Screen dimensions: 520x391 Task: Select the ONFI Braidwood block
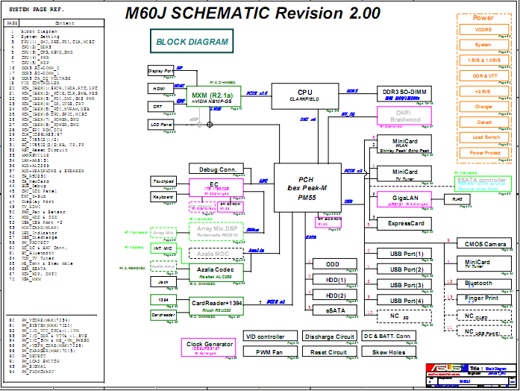(404, 116)
